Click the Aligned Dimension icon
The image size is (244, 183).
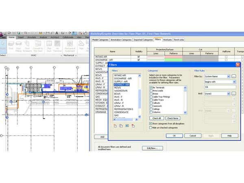click(48, 33)
